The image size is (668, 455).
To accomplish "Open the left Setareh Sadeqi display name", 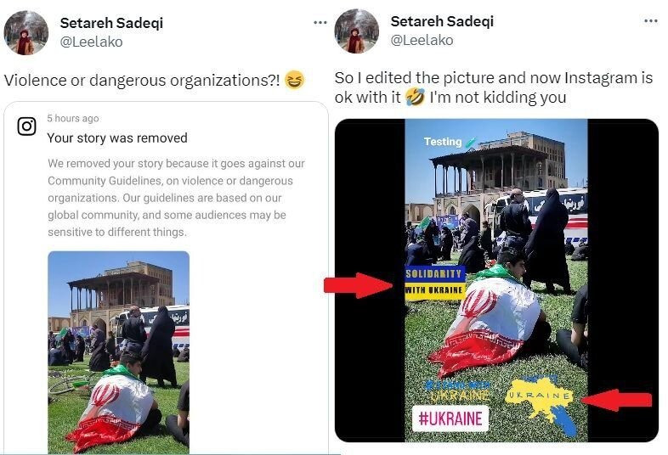I will pos(111,23).
